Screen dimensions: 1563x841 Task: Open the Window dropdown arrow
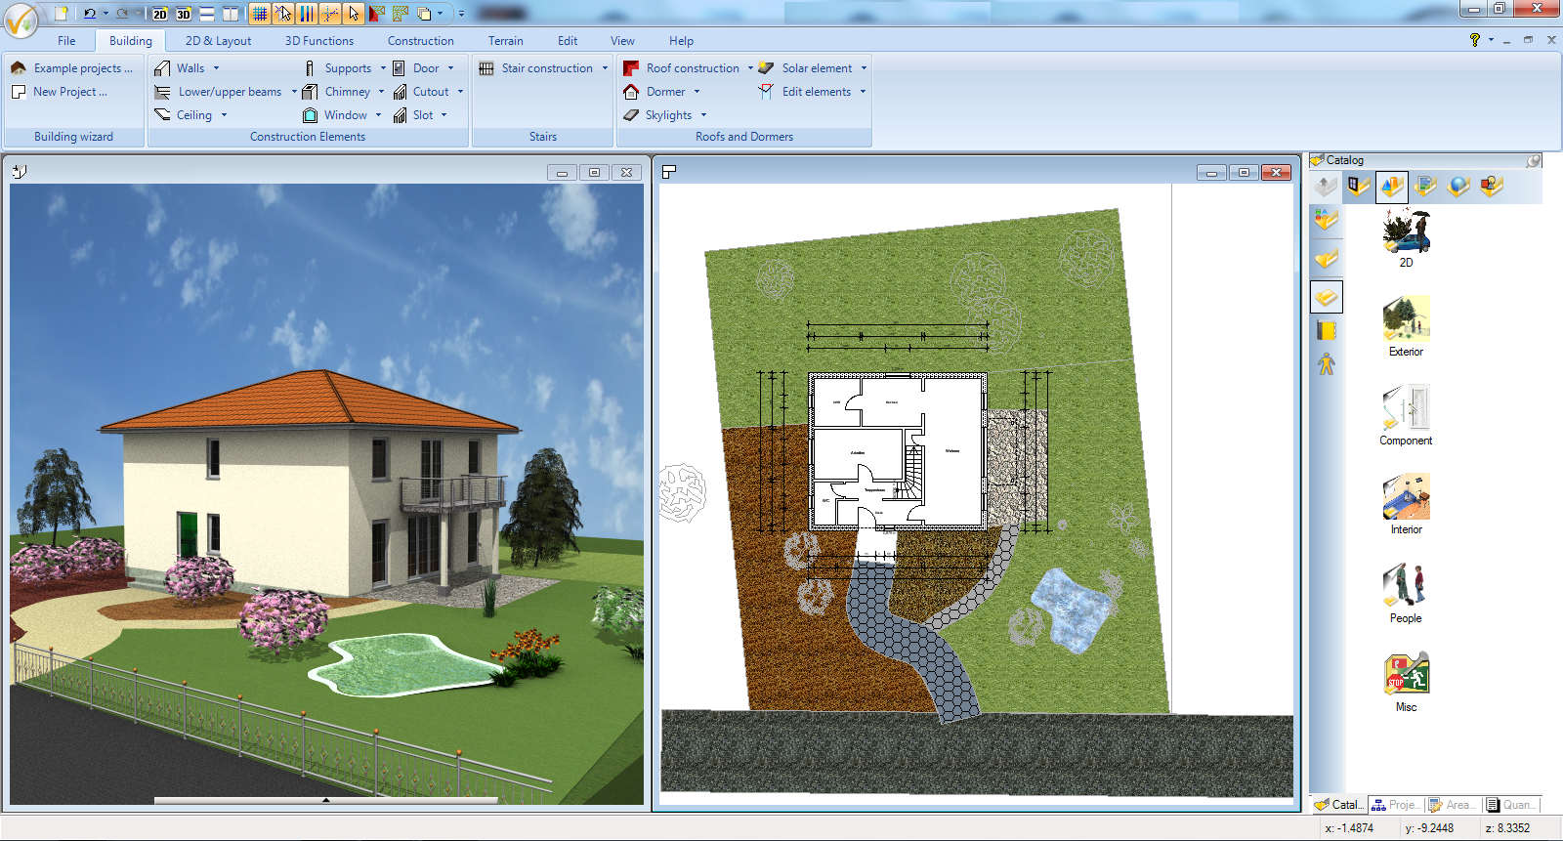pos(378,115)
